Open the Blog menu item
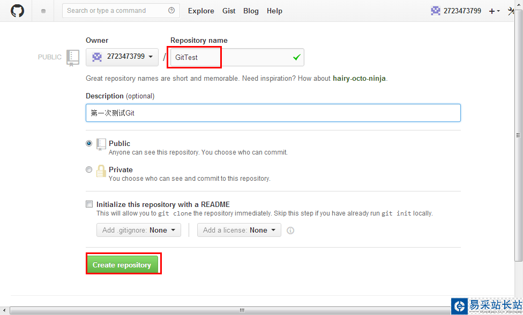523x315 pixels. [x=251, y=11]
